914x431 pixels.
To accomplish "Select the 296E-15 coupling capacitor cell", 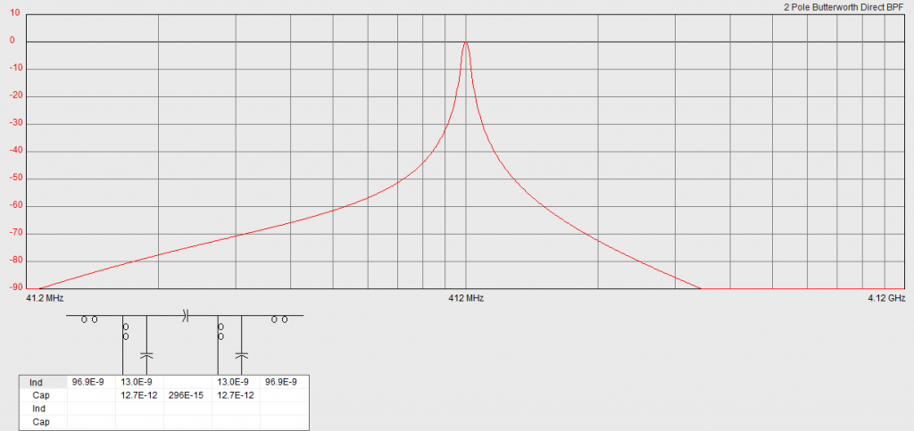I will [187, 395].
